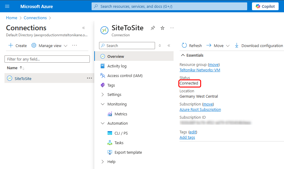Collapse the Monitoring menu section
This screenshot has width=284, height=169.
coord(103,104)
